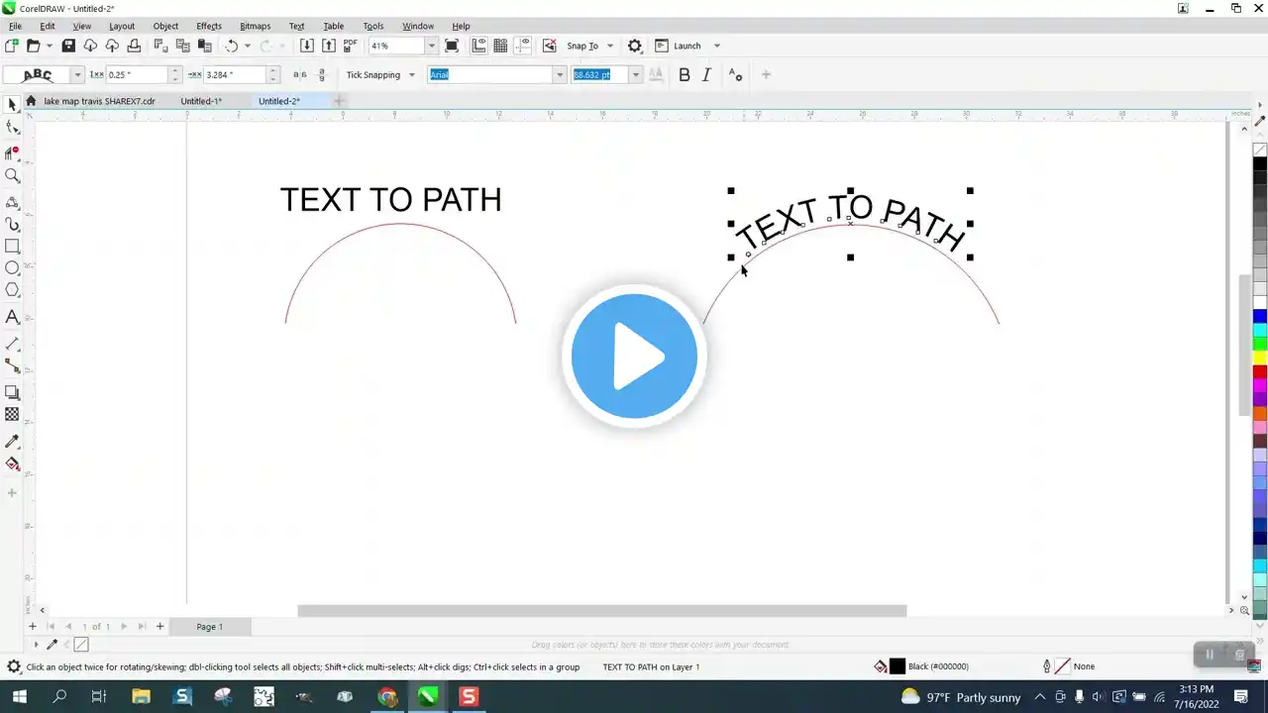Click the Text properties button
The height and width of the screenshot is (713, 1268).
click(735, 74)
